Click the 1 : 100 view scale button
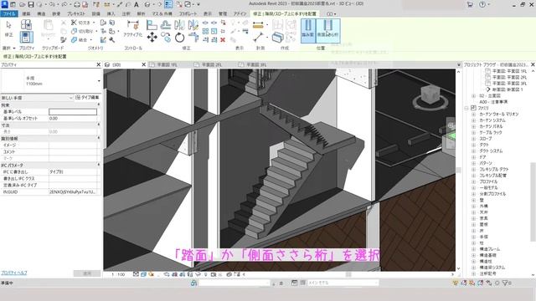This screenshot has height=301, width=536. pos(118,274)
